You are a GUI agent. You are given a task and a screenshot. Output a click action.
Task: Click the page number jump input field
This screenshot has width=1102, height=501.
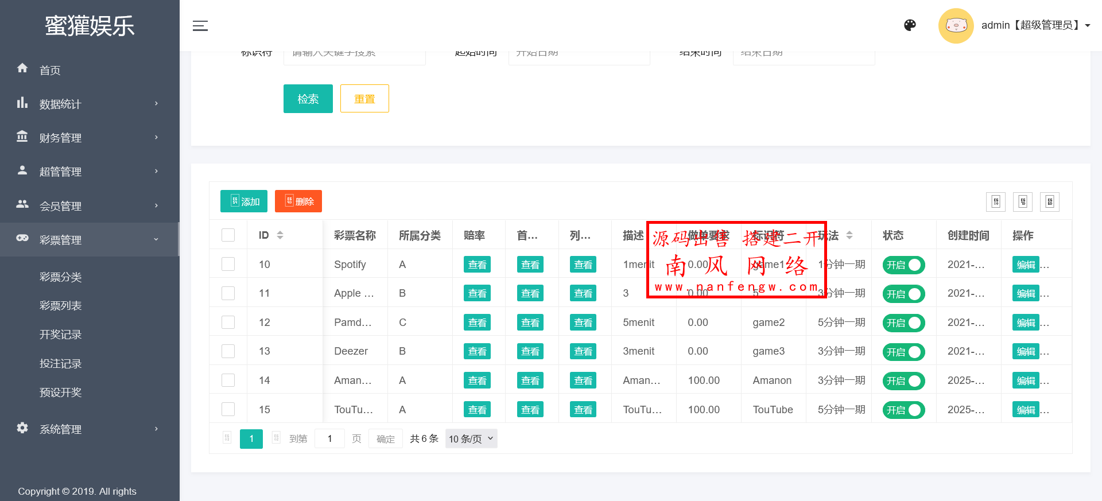(x=329, y=439)
